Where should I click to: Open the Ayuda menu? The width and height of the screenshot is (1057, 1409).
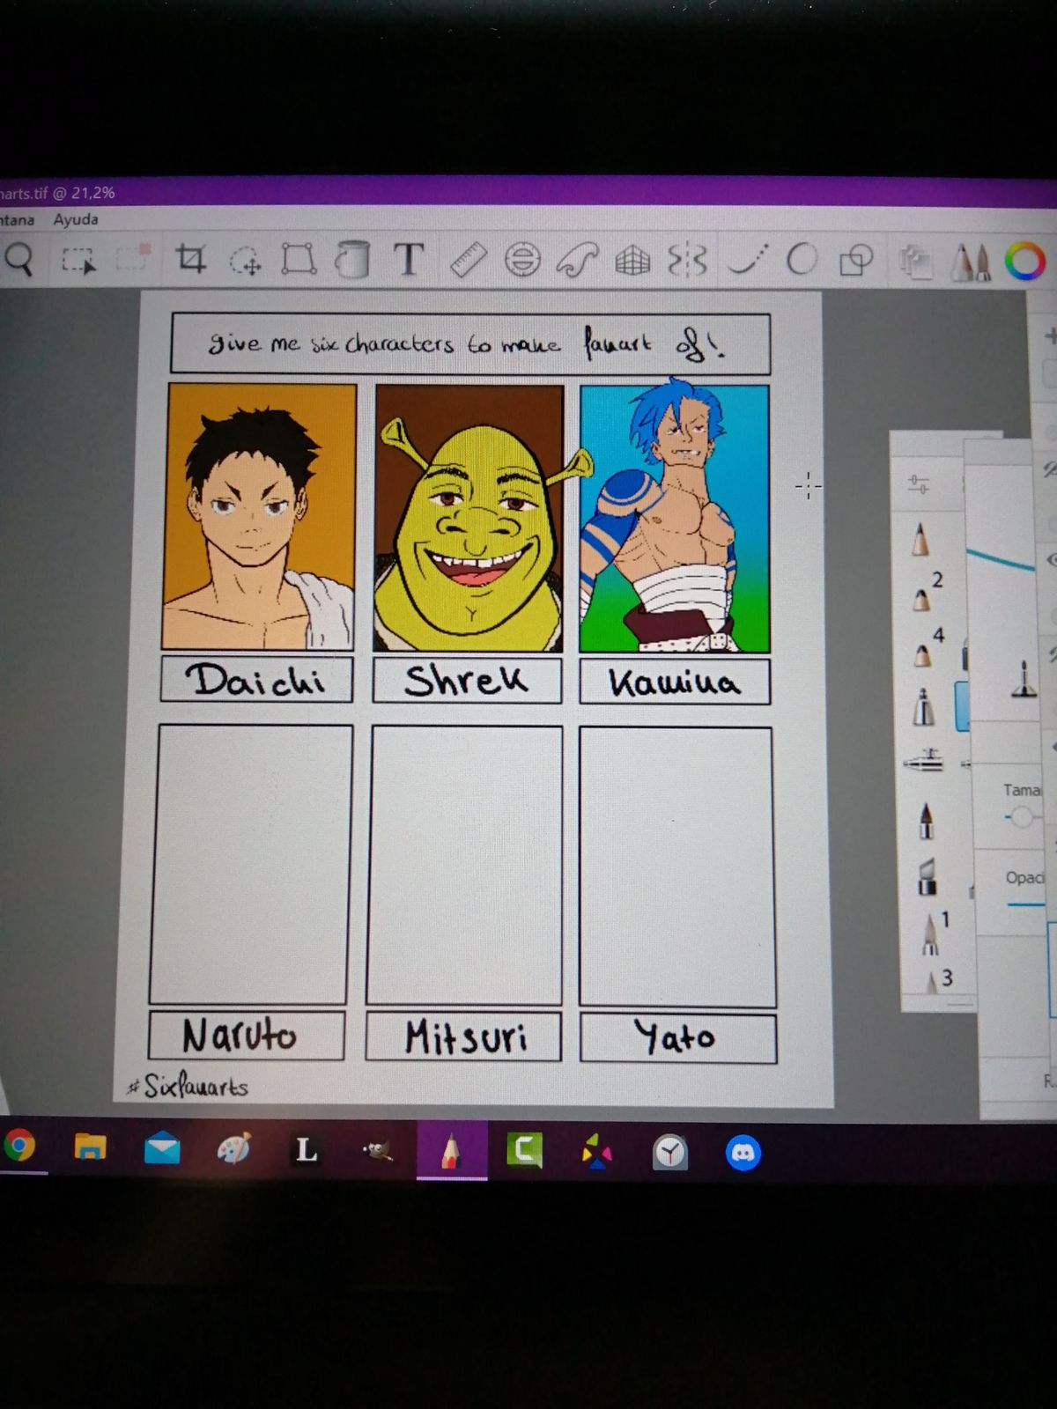76,219
